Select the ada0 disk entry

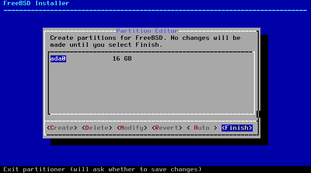[58, 58]
